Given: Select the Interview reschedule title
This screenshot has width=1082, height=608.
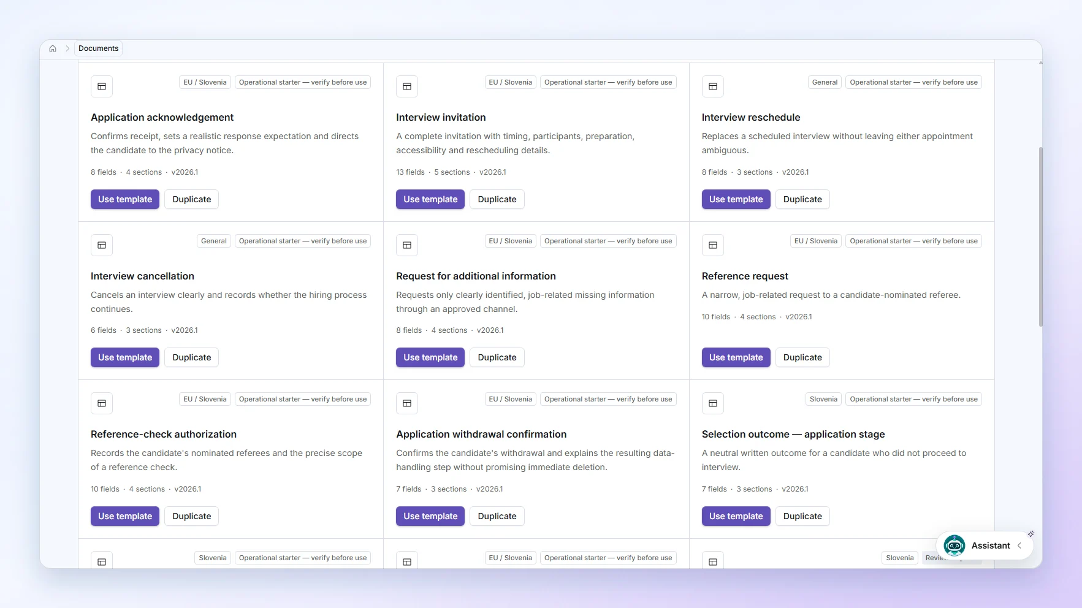Looking at the screenshot, I should tap(751, 117).
